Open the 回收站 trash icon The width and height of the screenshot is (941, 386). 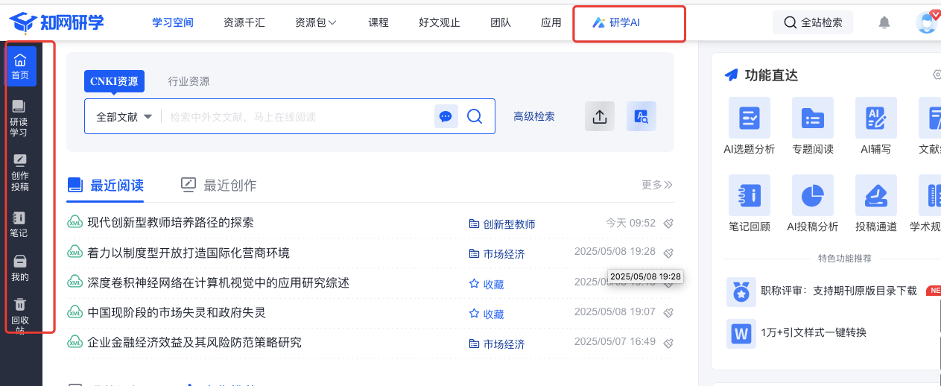[x=20, y=304]
